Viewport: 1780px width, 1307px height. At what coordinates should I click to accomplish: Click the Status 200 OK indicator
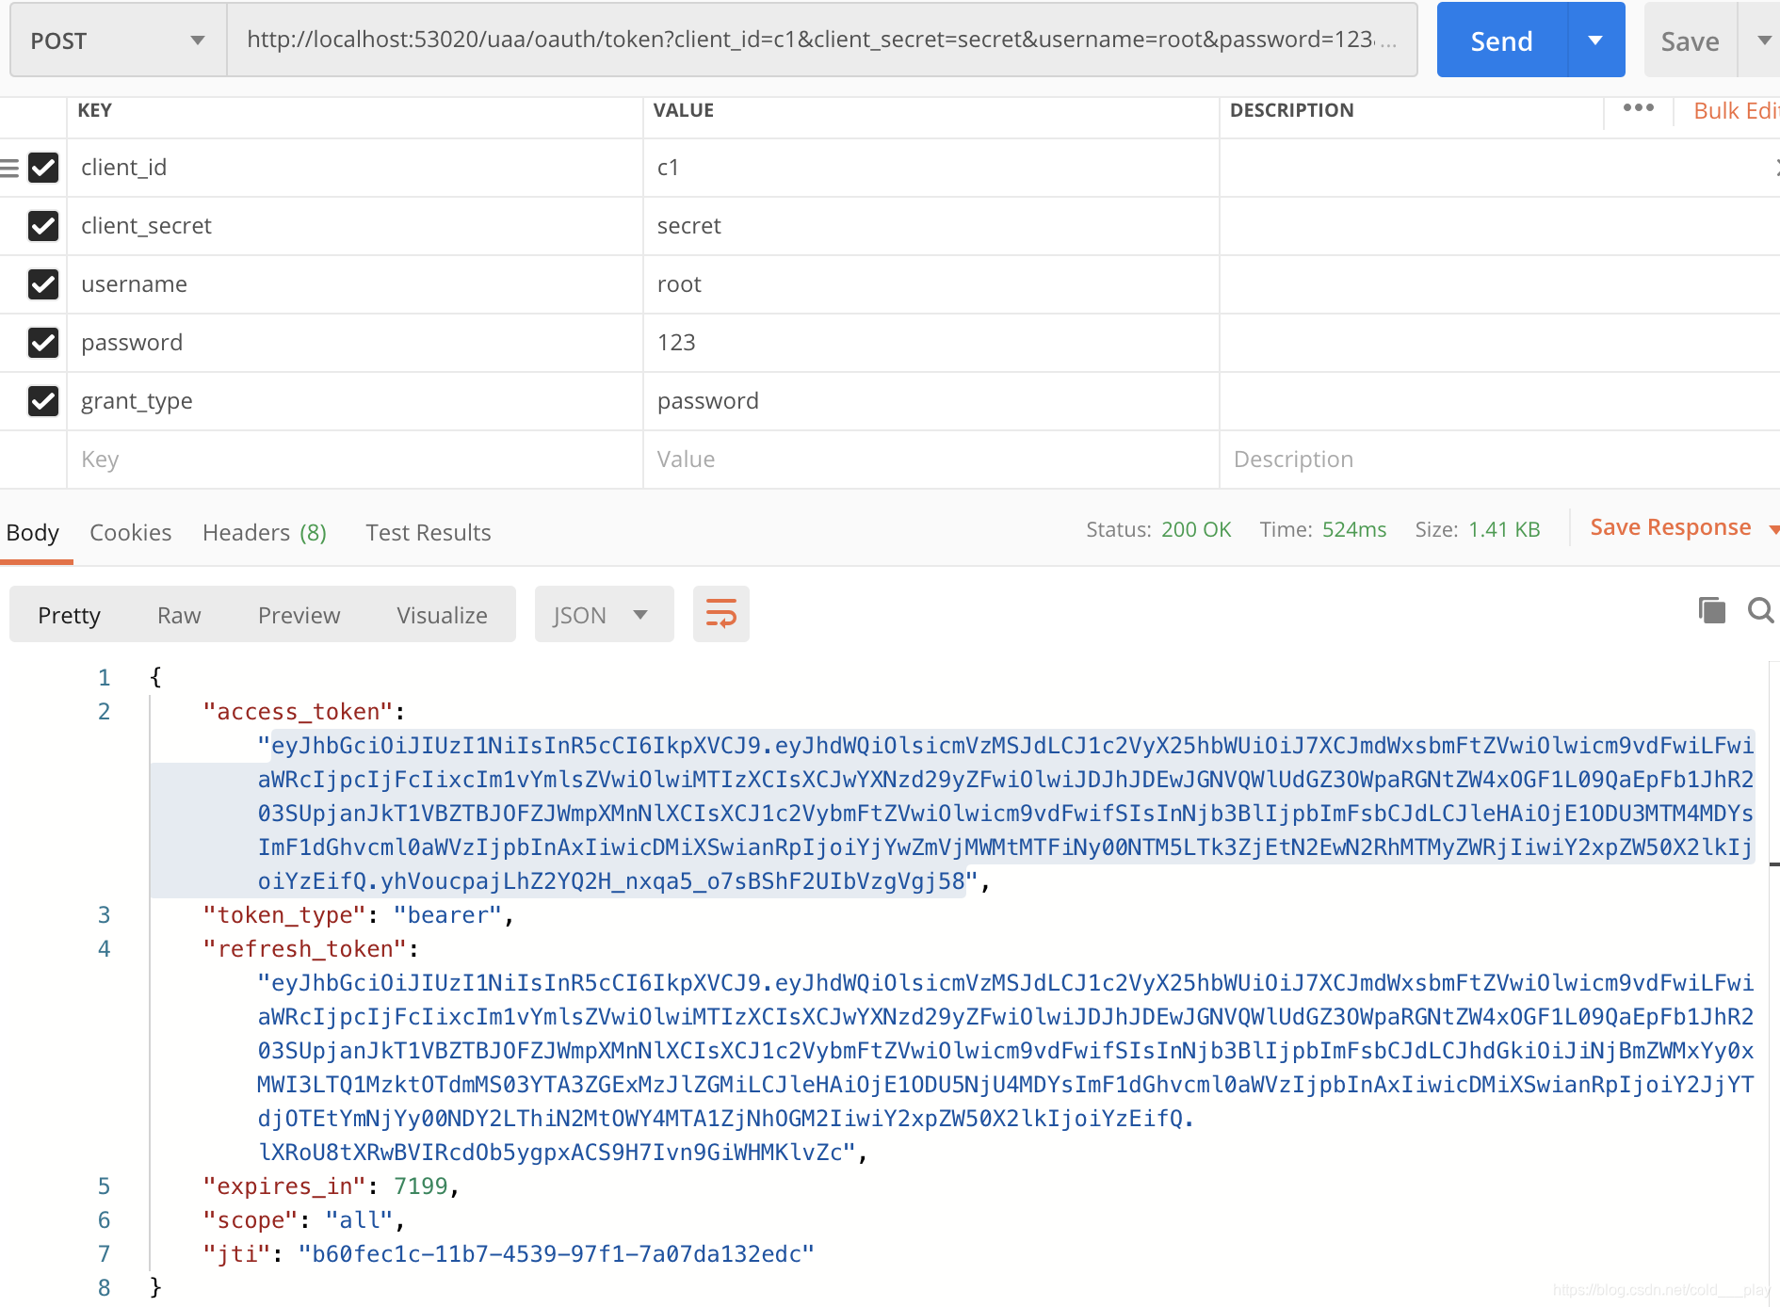tap(1158, 529)
